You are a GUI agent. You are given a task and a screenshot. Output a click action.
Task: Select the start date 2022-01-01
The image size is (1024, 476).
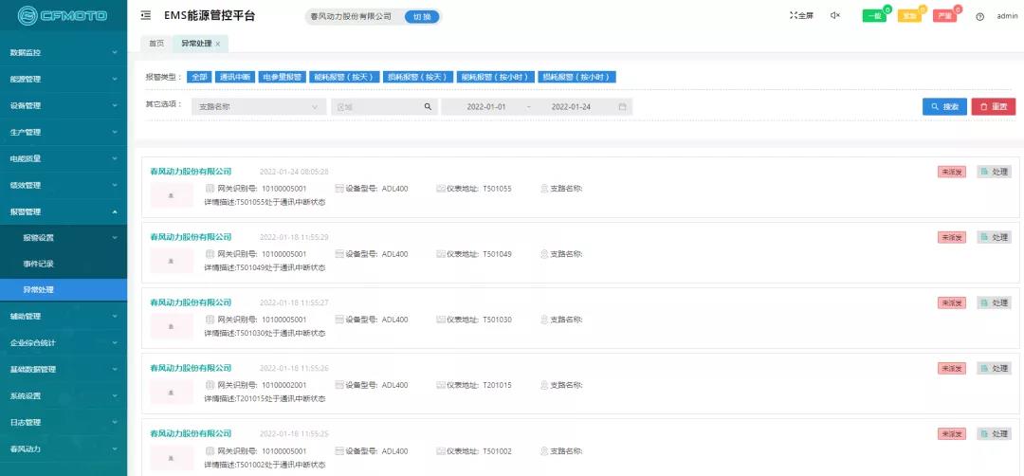486,106
